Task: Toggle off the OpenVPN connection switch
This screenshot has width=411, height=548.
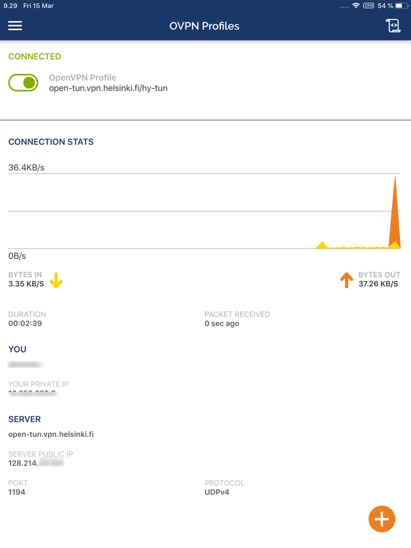Action: (24, 82)
